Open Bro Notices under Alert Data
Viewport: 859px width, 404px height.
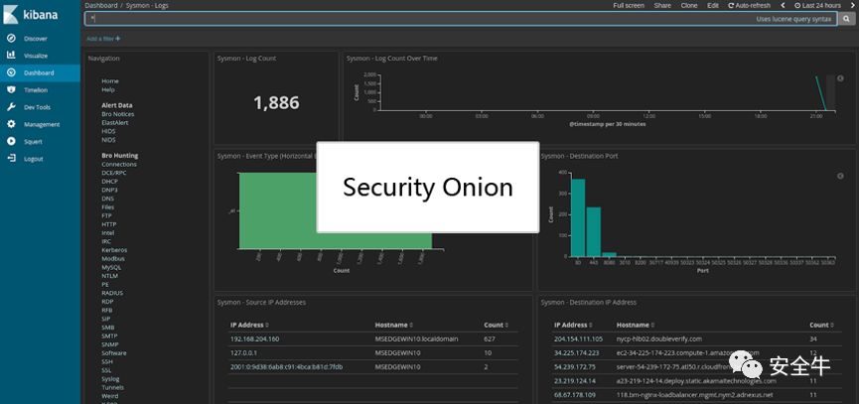(x=118, y=114)
